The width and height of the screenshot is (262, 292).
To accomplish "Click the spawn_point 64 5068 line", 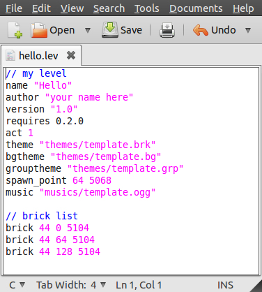I will (59, 180).
